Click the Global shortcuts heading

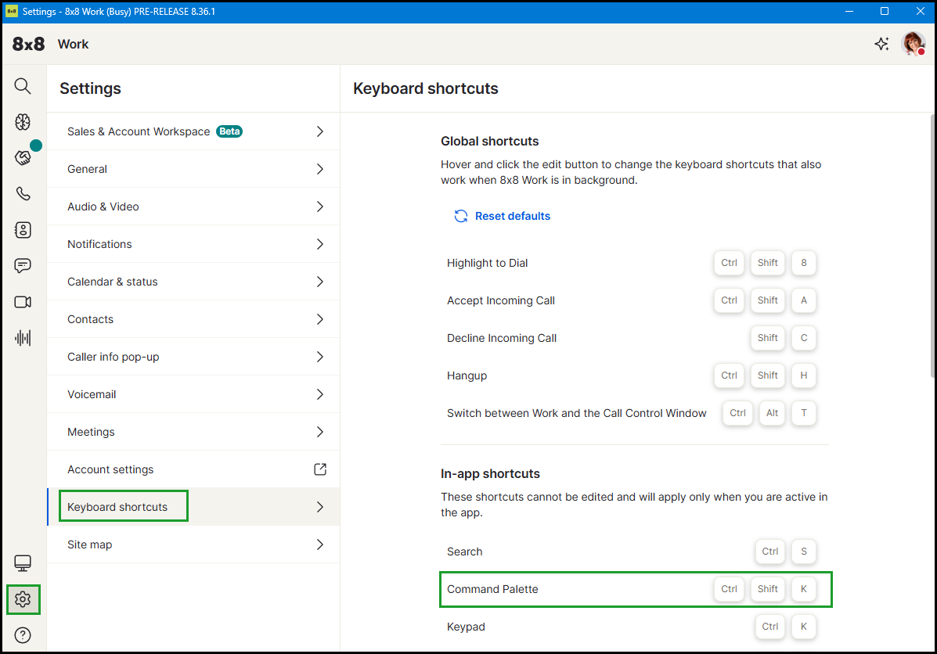pos(489,142)
